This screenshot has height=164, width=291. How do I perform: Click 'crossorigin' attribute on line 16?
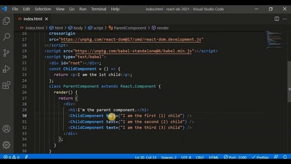pyautogui.click(x=62, y=33)
